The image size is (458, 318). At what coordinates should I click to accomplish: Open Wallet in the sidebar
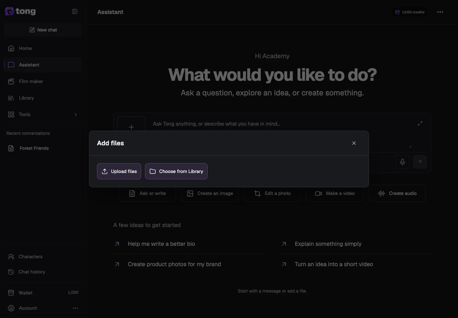pyautogui.click(x=43, y=293)
